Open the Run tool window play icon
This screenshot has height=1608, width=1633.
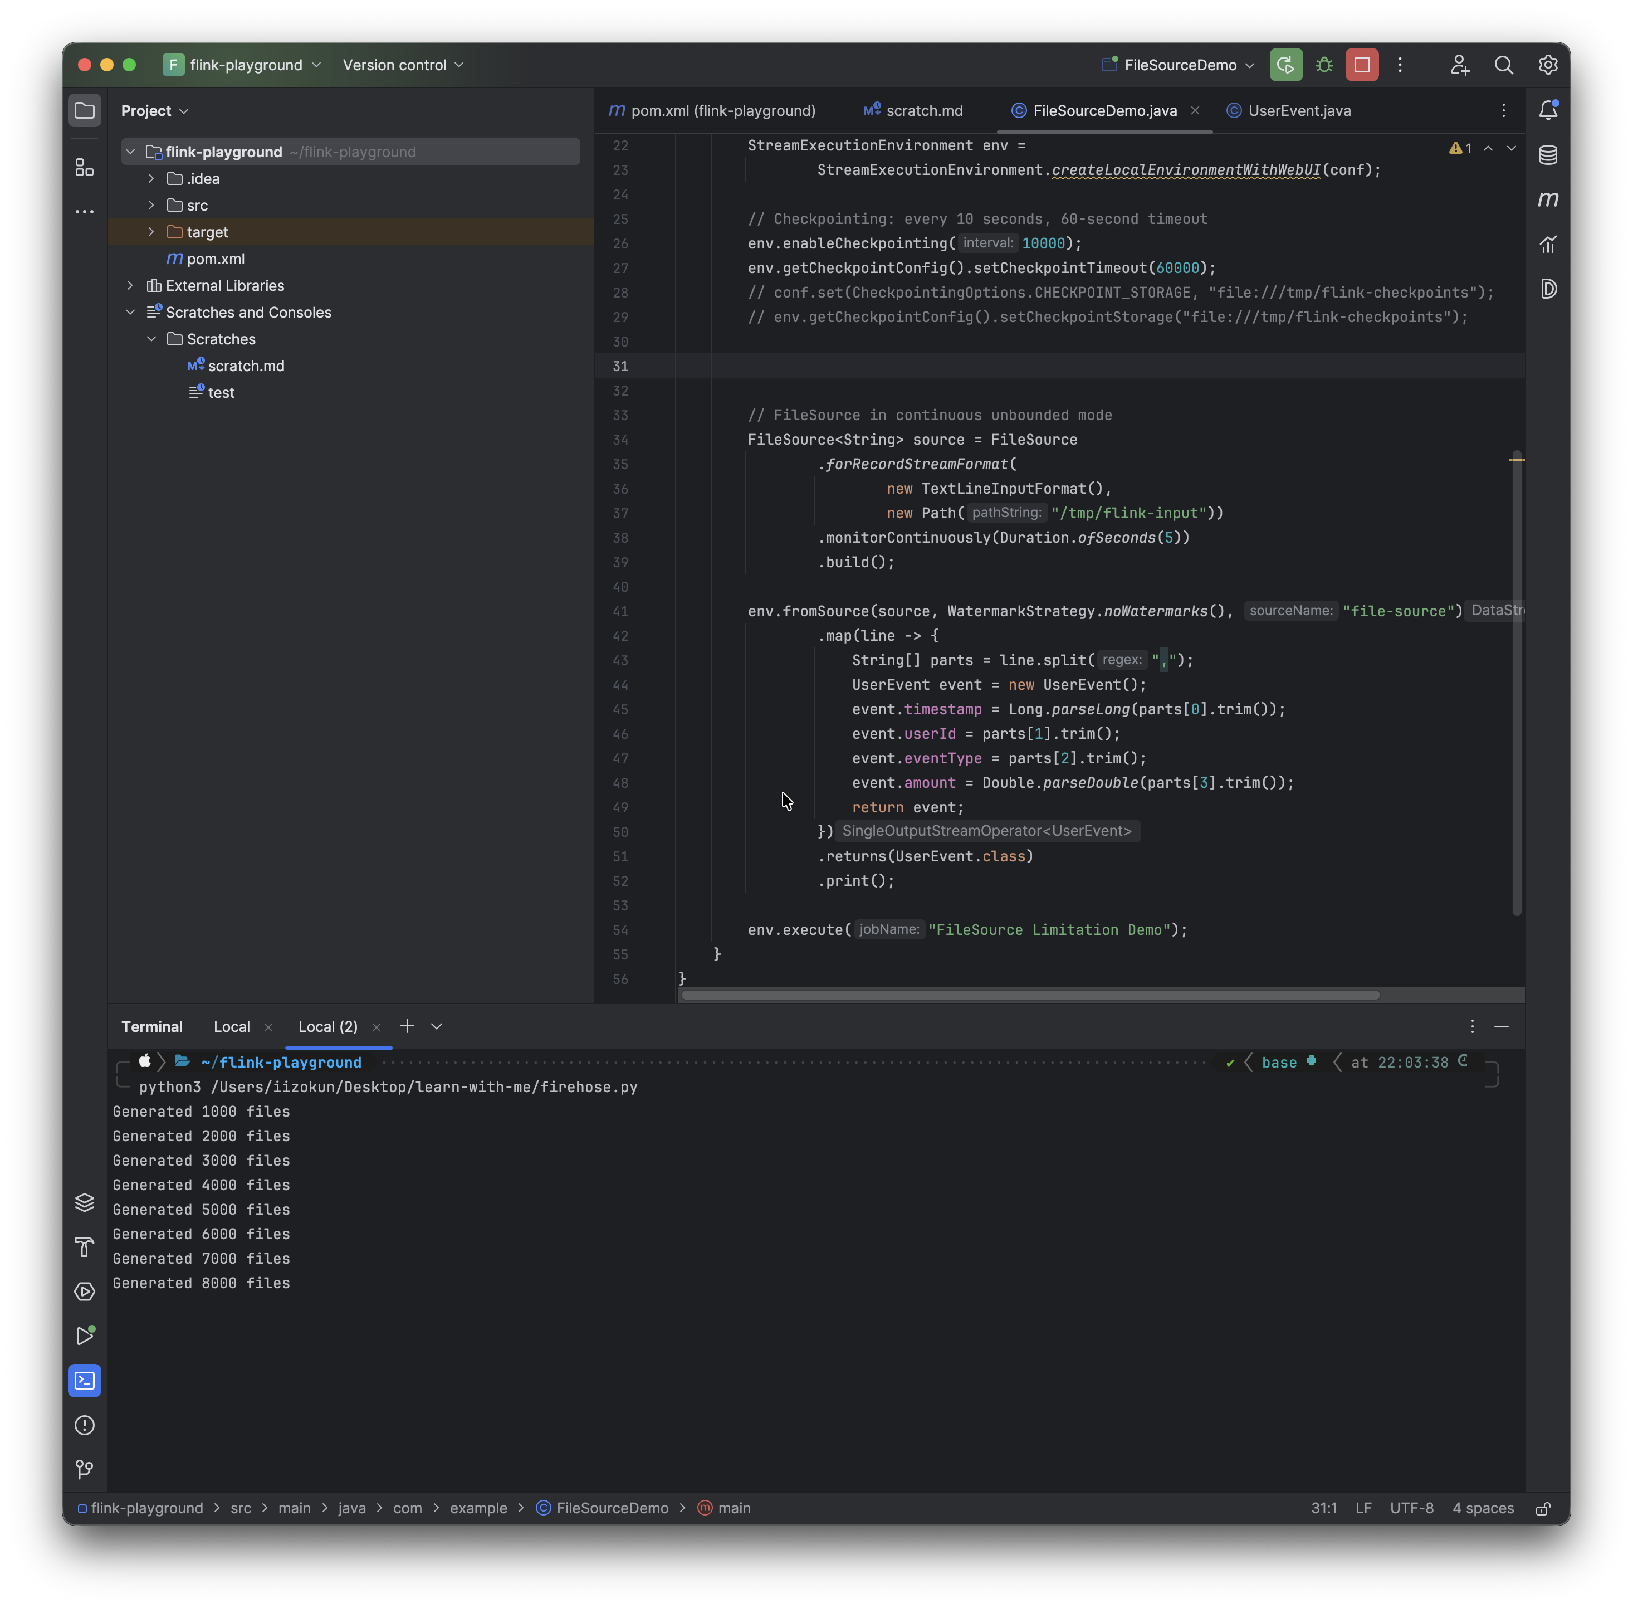(85, 1335)
